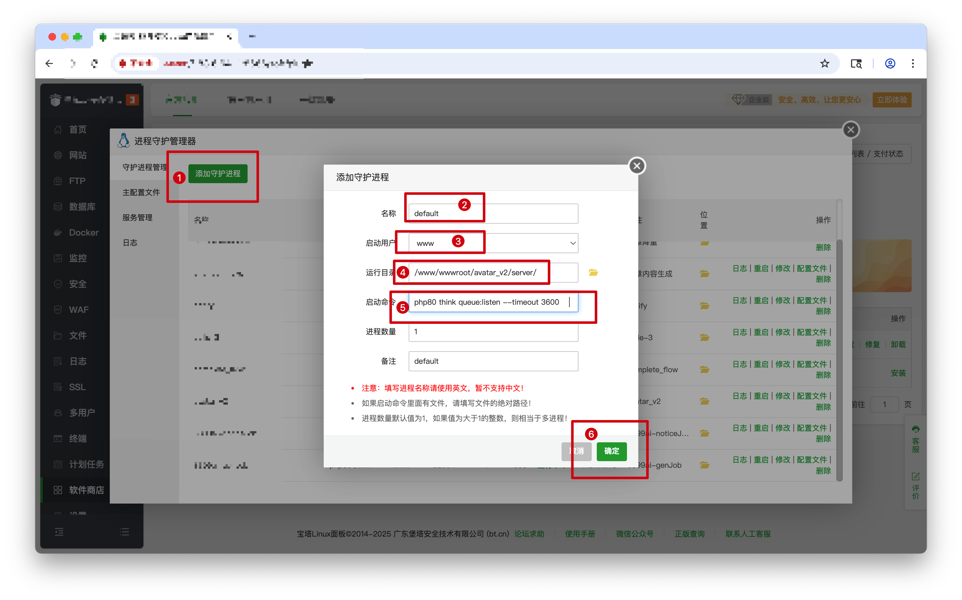Click 确定 to confirm adding process
This screenshot has height=600, width=962.
pos(611,451)
